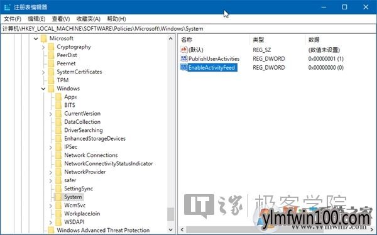This screenshot has height=235, width=377.
Task: Maximize the registry editor window
Action: coord(344,7)
